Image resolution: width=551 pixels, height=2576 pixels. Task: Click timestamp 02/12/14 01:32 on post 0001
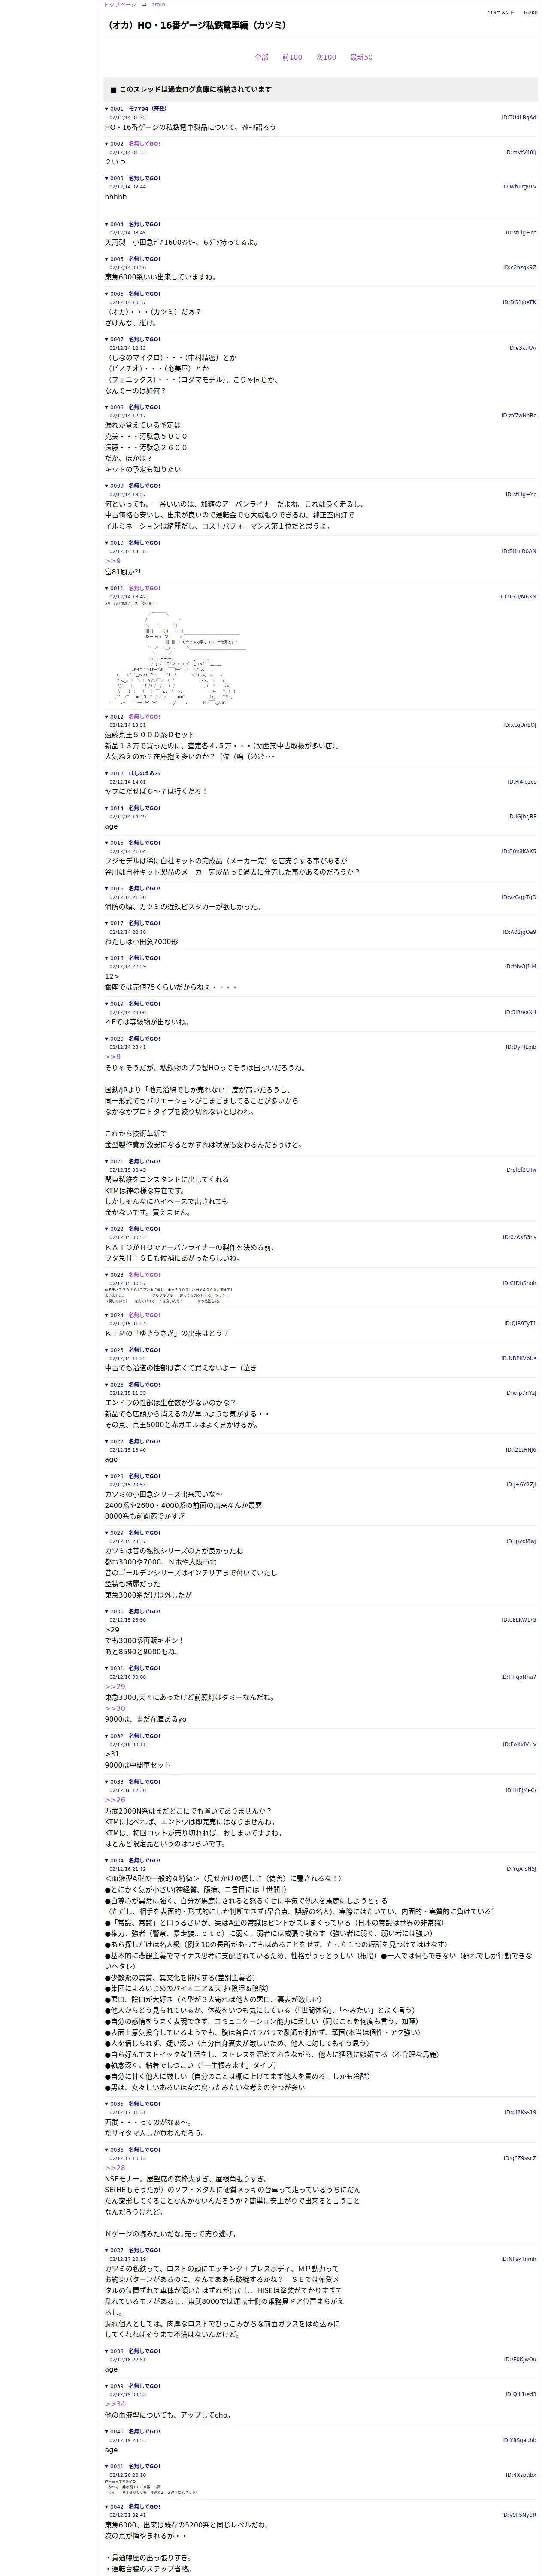[x=127, y=118]
